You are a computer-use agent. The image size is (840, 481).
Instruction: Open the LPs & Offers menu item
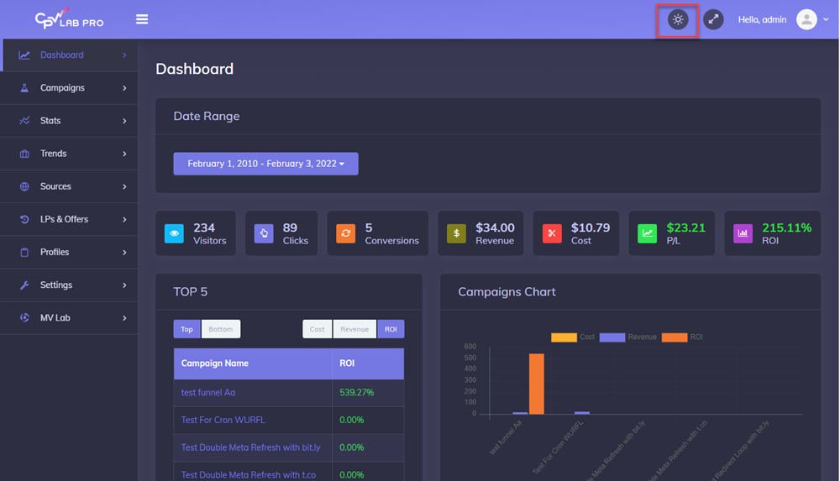coord(69,219)
